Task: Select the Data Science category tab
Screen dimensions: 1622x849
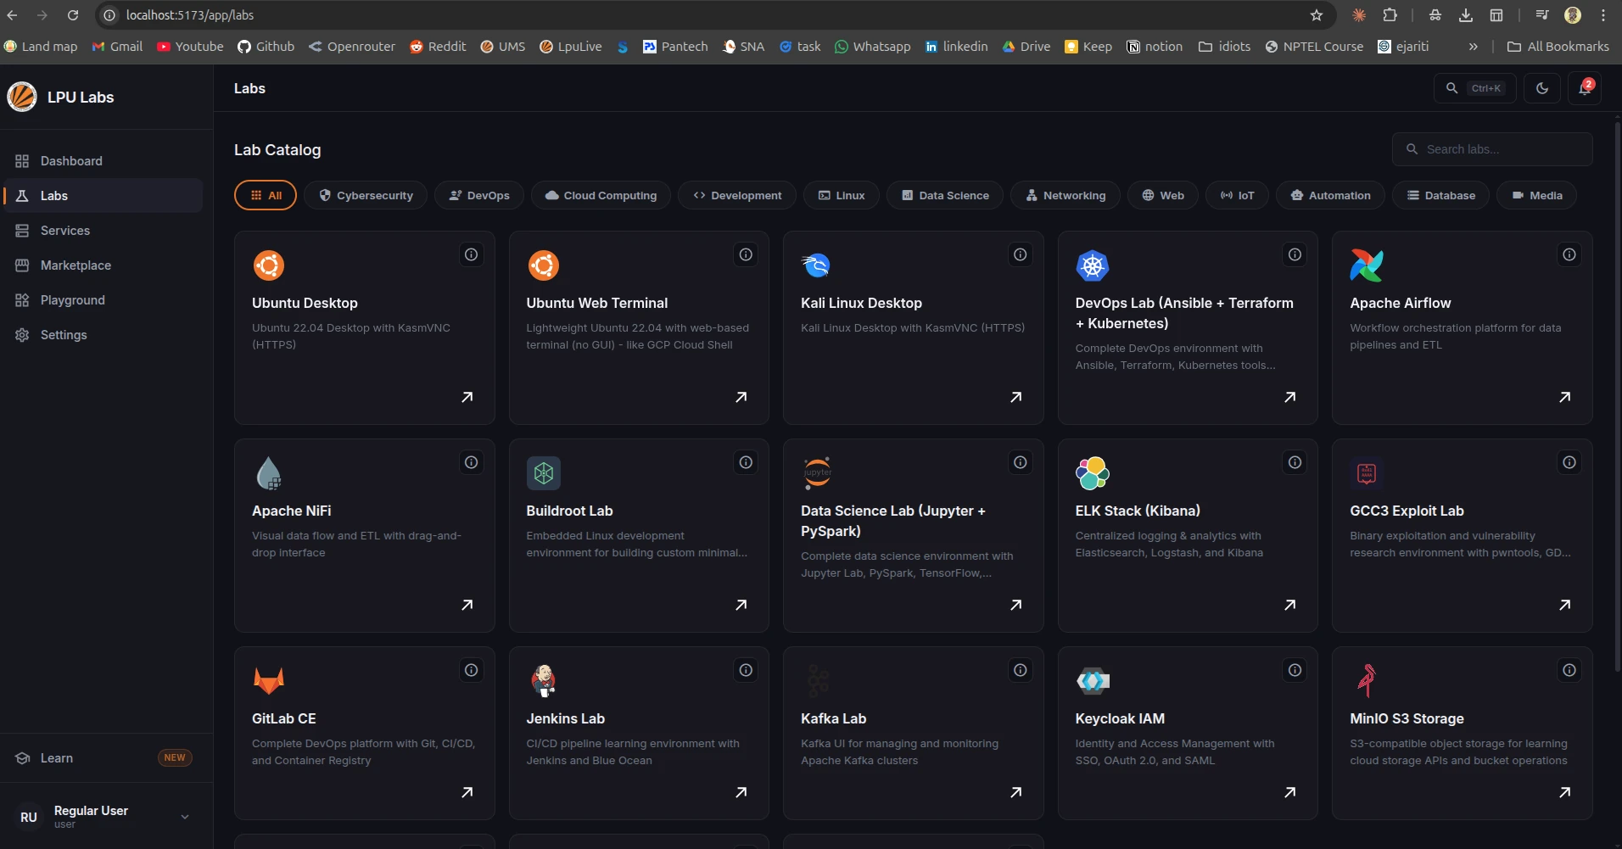Action: (x=944, y=195)
